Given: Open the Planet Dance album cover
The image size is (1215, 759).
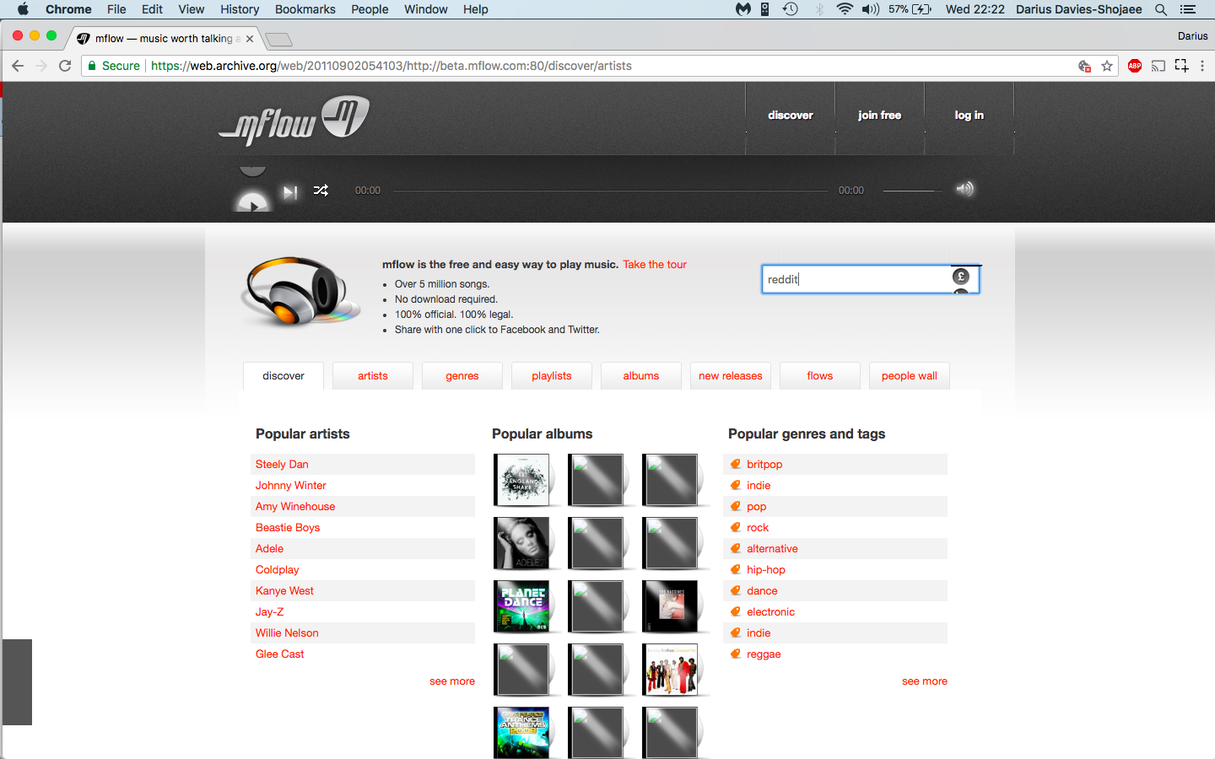Looking at the screenshot, I should coord(522,606).
